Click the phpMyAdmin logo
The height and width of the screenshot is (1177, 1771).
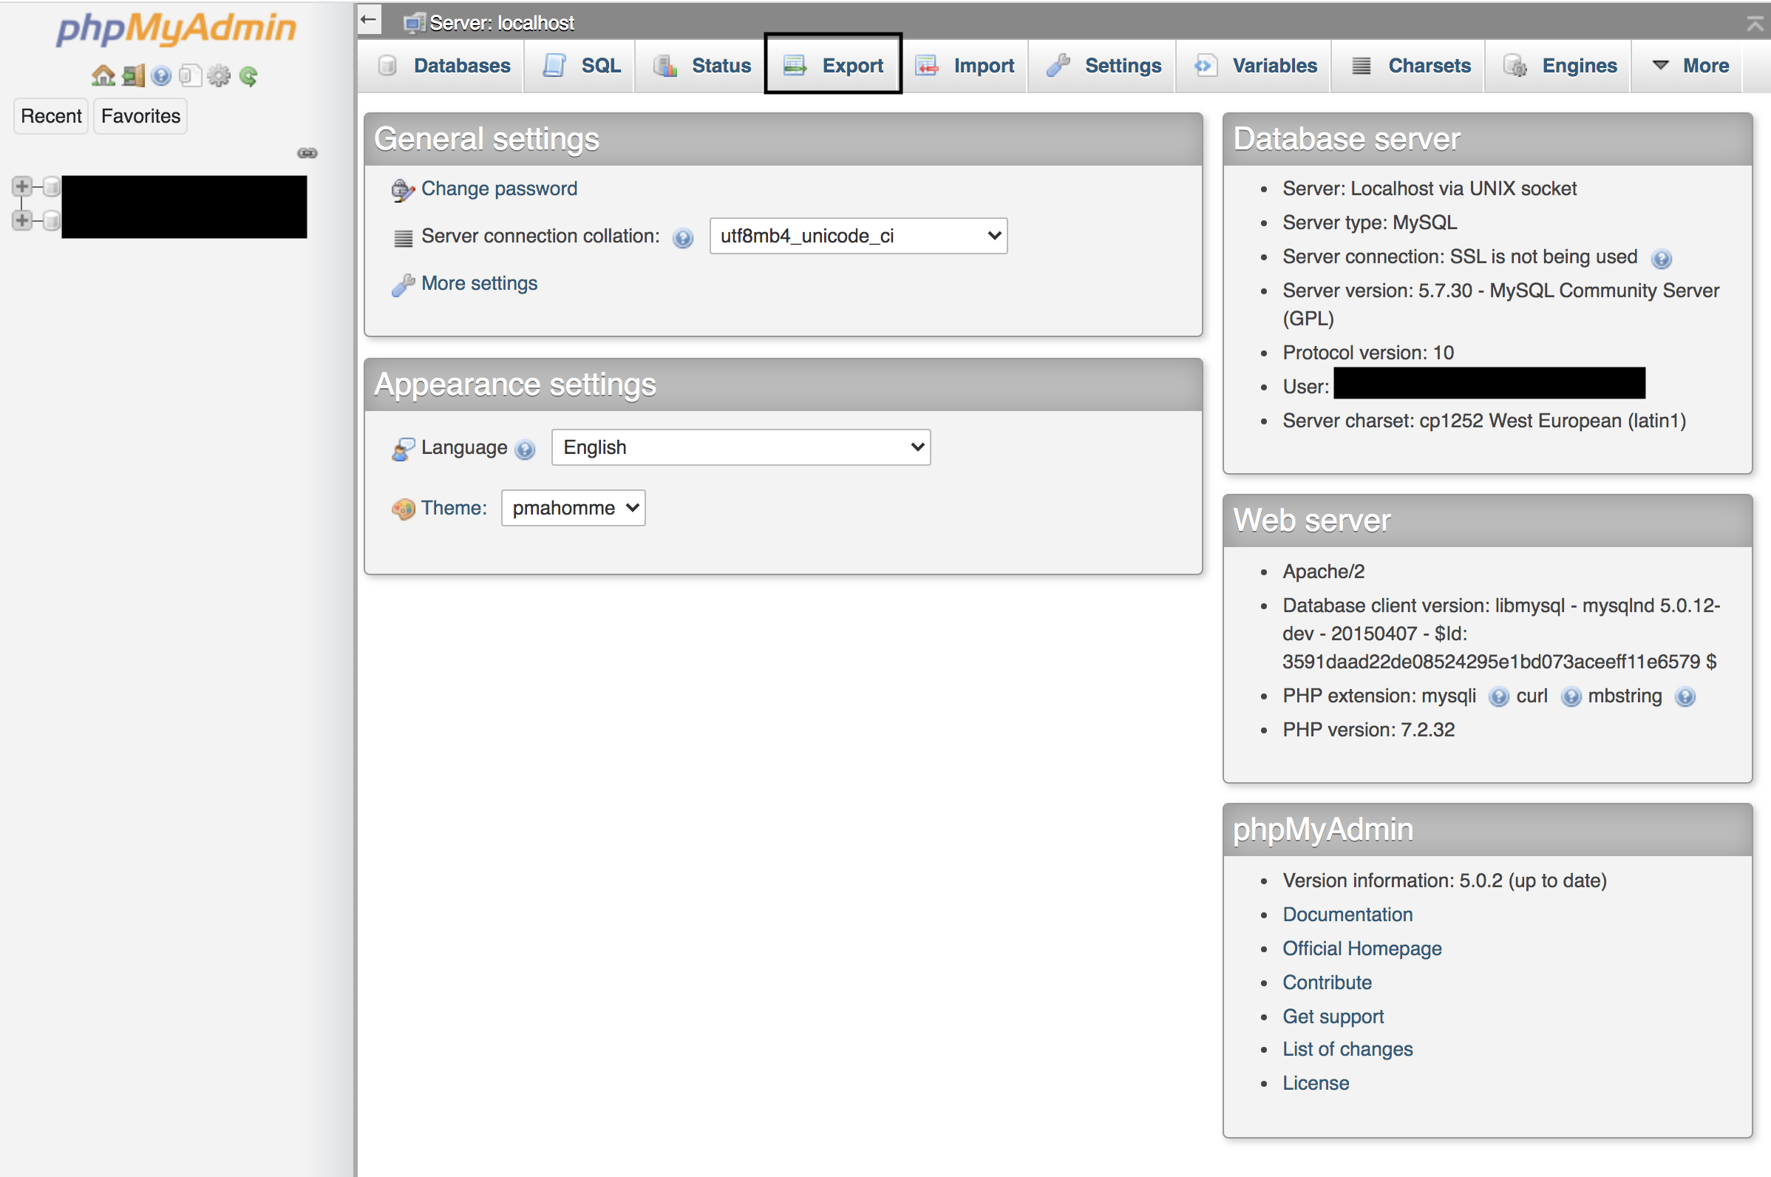177,29
